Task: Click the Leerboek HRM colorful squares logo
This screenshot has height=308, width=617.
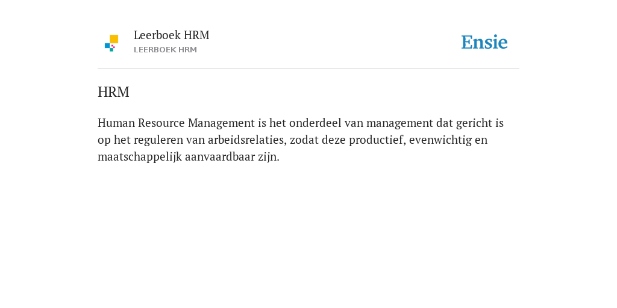Action: pos(111,43)
